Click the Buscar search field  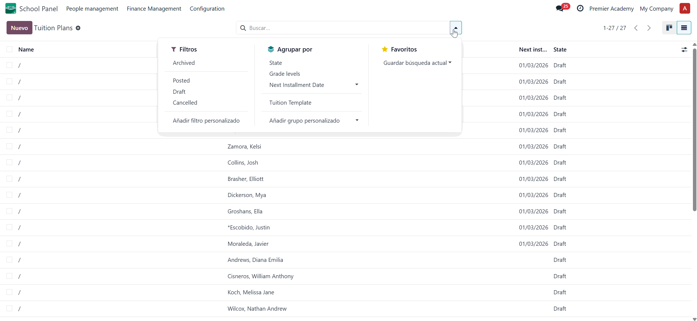pyautogui.click(x=346, y=28)
